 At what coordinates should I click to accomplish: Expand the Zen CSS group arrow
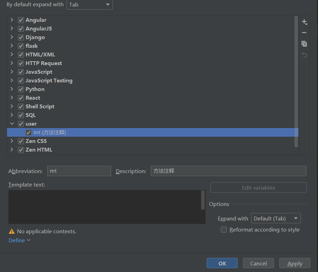[x=12, y=140]
